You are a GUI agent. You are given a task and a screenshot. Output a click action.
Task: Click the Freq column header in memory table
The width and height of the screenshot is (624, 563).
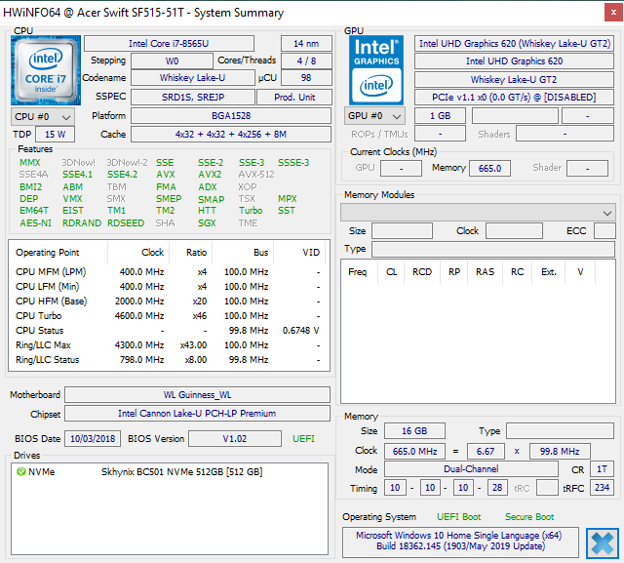[358, 272]
